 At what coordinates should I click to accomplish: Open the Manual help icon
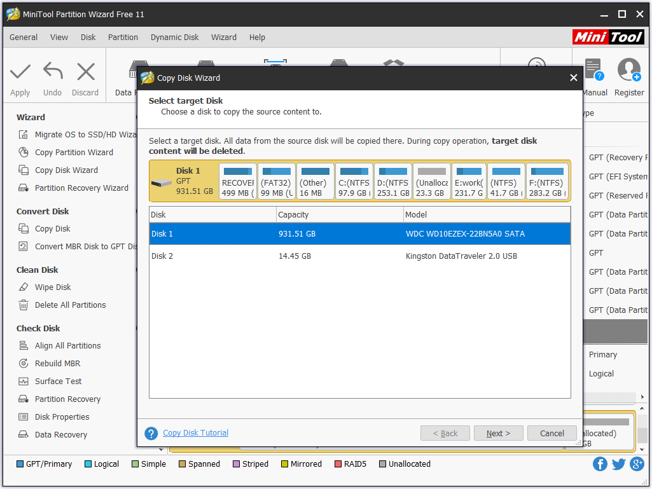pos(594,71)
